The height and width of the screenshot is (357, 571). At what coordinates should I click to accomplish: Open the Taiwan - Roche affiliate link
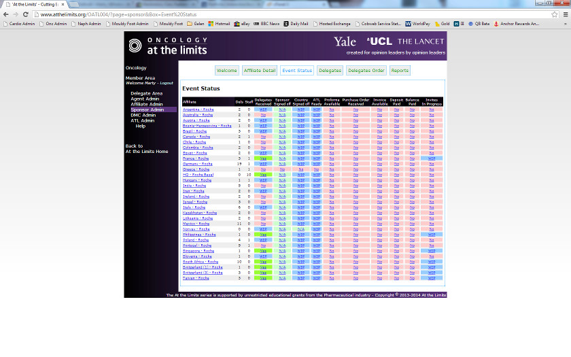click(x=196, y=278)
